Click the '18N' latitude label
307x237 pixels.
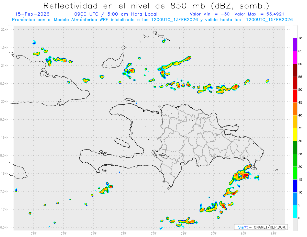tap(4, 173)
